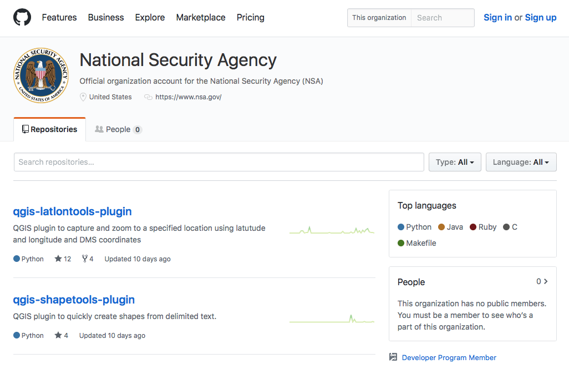Open the Pricing nav link
569x369 pixels.
pyautogui.click(x=250, y=17)
